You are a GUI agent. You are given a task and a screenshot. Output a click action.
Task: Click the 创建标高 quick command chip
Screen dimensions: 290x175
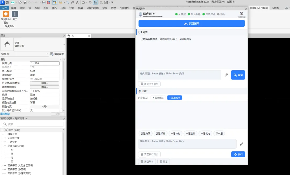click(161, 134)
